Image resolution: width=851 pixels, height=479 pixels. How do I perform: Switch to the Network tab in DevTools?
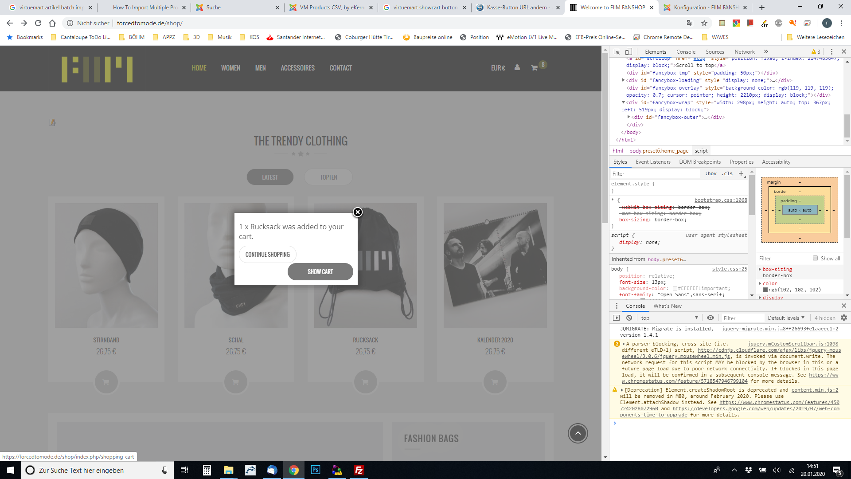pyautogui.click(x=744, y=52)
